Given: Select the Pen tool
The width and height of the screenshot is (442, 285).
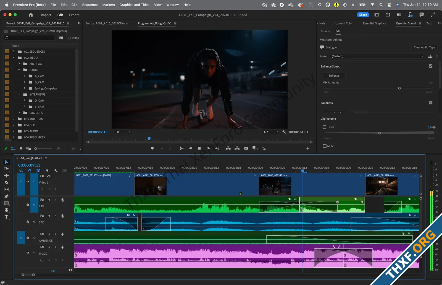Looking at the screenshot, I should click(6, 196).
